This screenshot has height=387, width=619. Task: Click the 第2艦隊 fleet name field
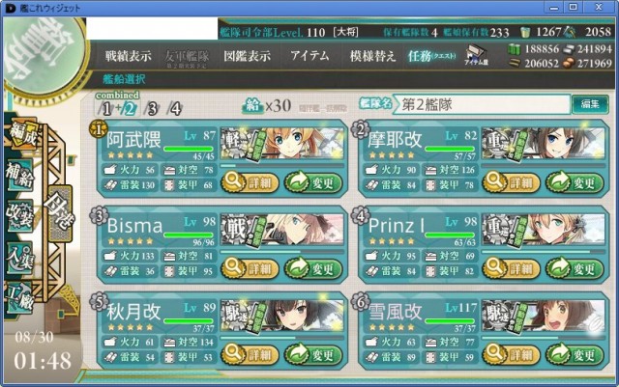click(x=483, y=104)
